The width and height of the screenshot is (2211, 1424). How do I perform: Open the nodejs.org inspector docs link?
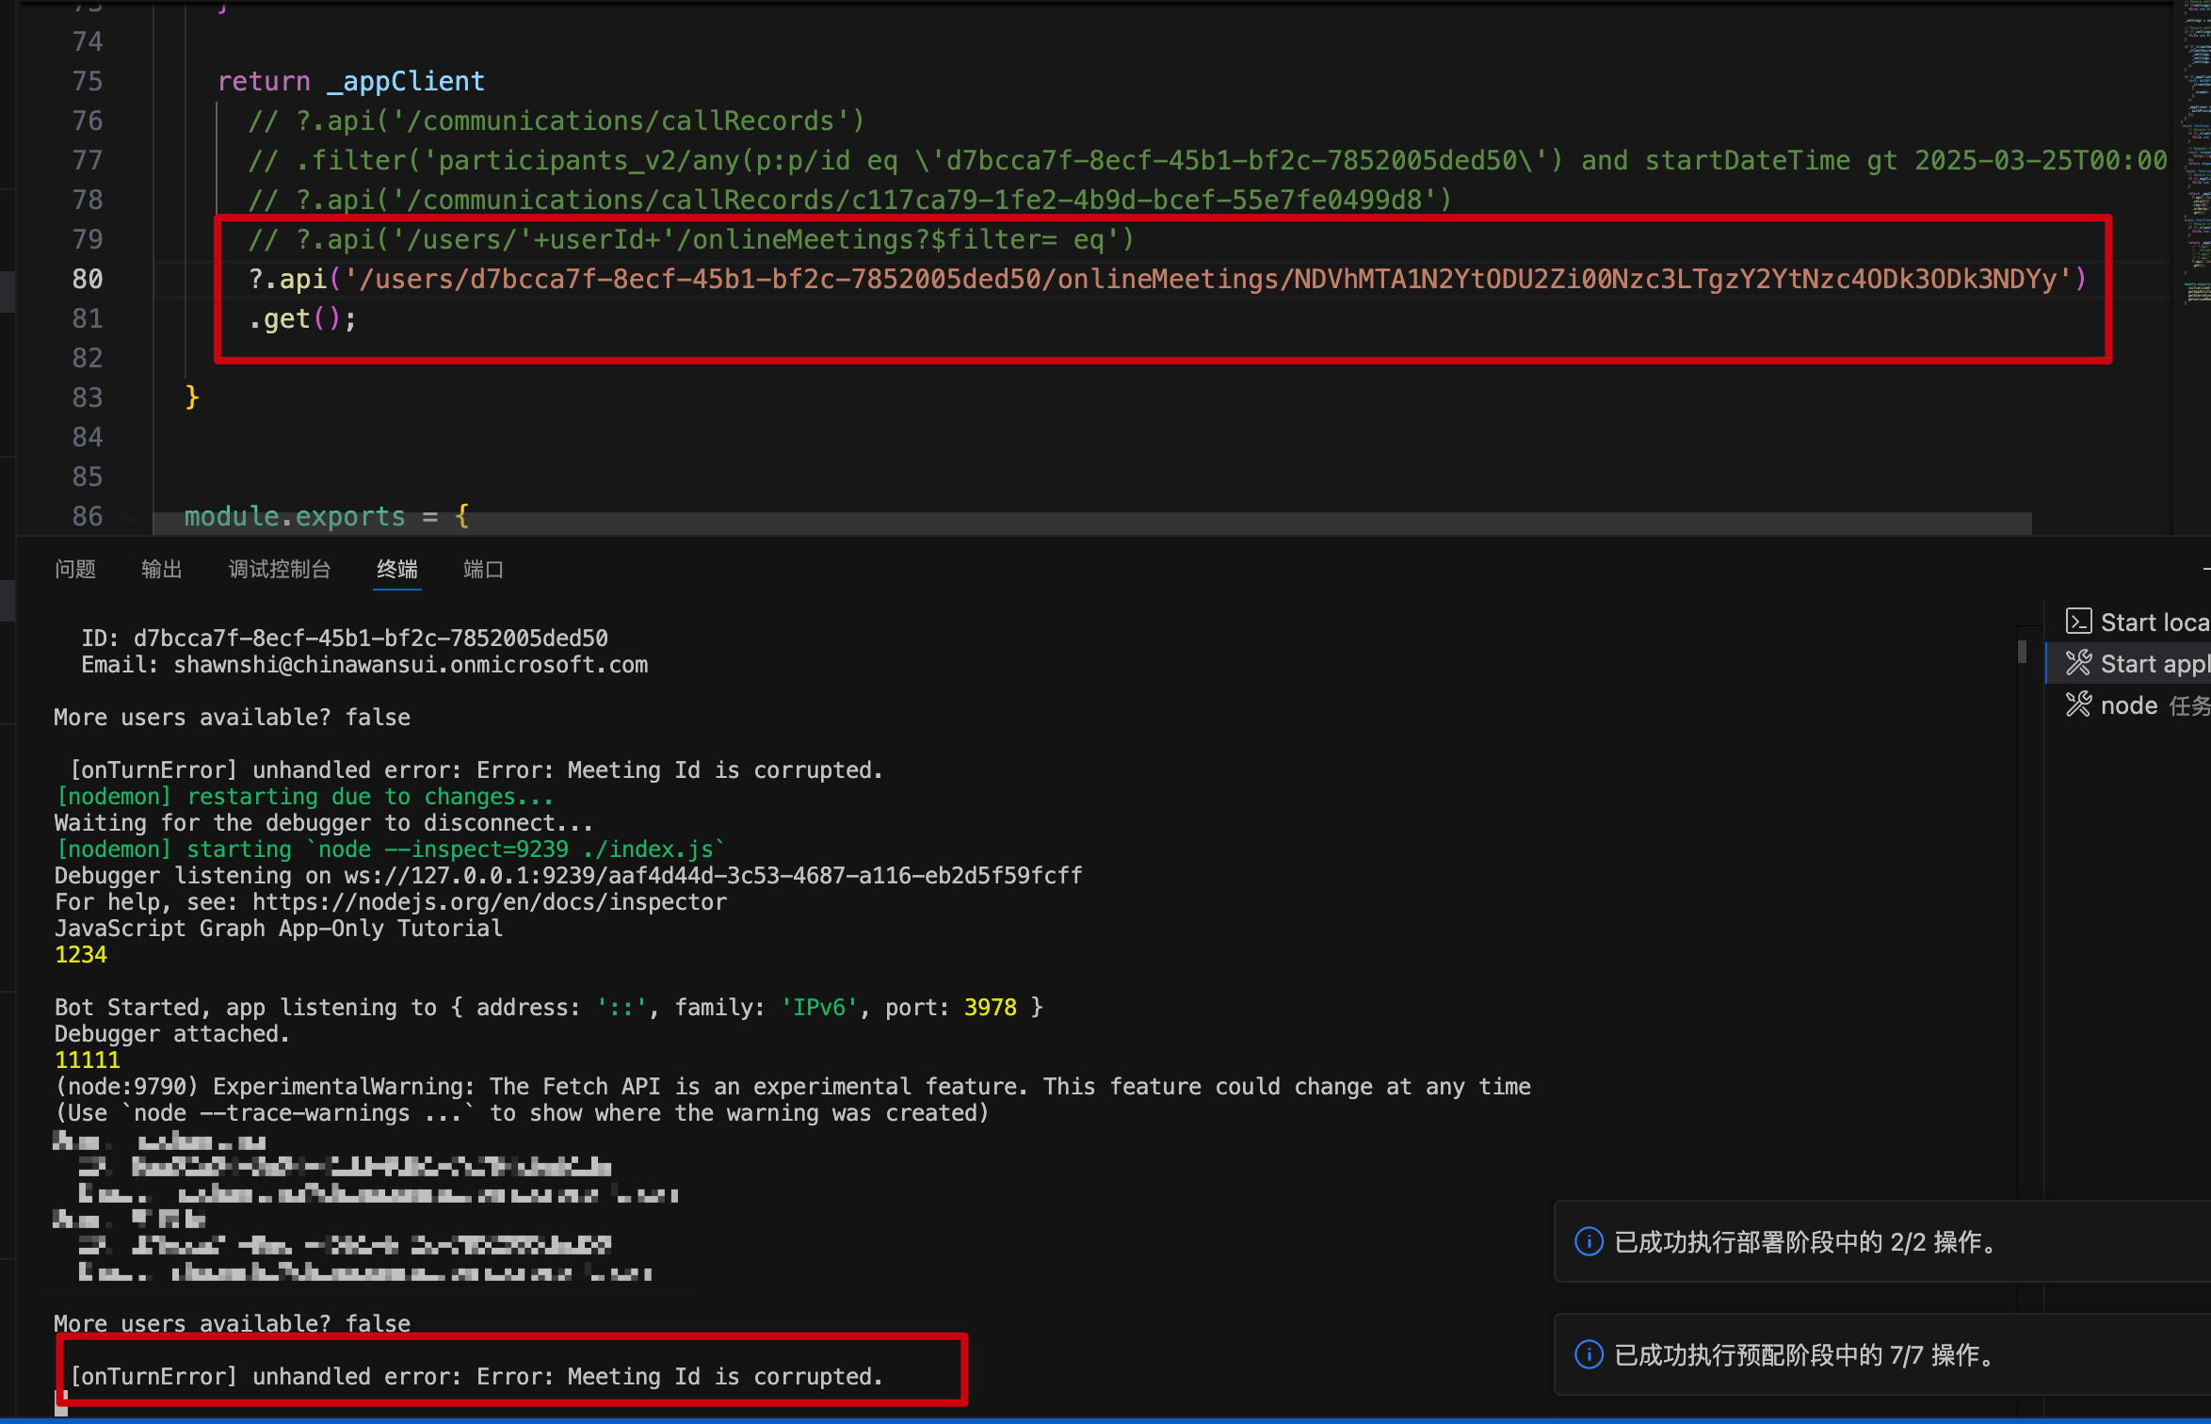(489, 902)
